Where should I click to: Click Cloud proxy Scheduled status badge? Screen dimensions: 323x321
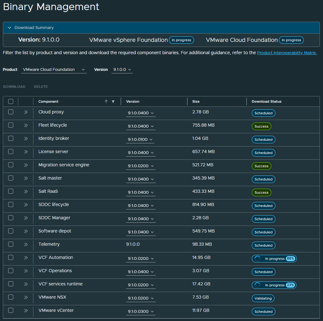click(x=263, y=113)
